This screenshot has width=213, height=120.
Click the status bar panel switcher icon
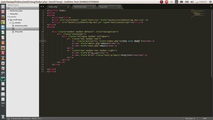click(8, 119)
